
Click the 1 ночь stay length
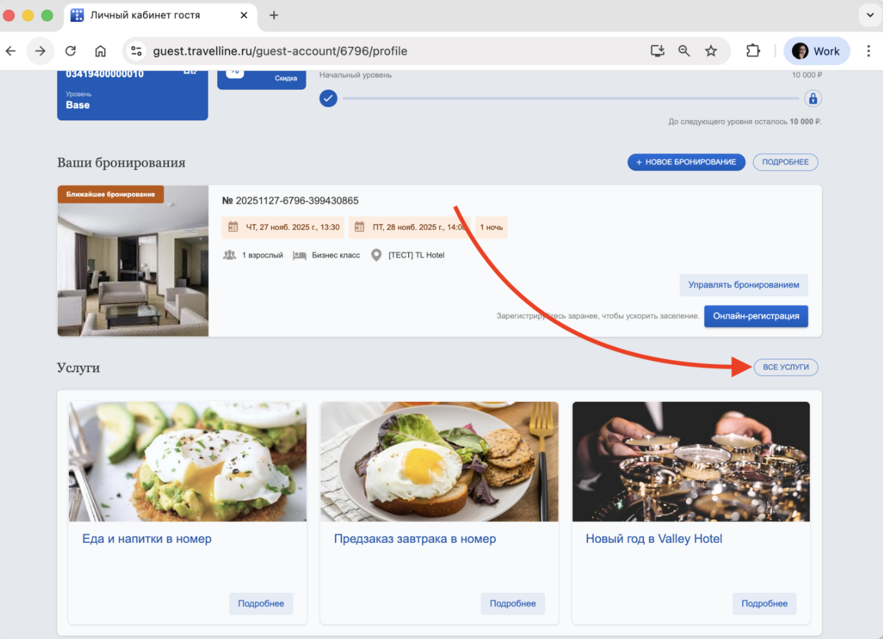tap(492, 227)
